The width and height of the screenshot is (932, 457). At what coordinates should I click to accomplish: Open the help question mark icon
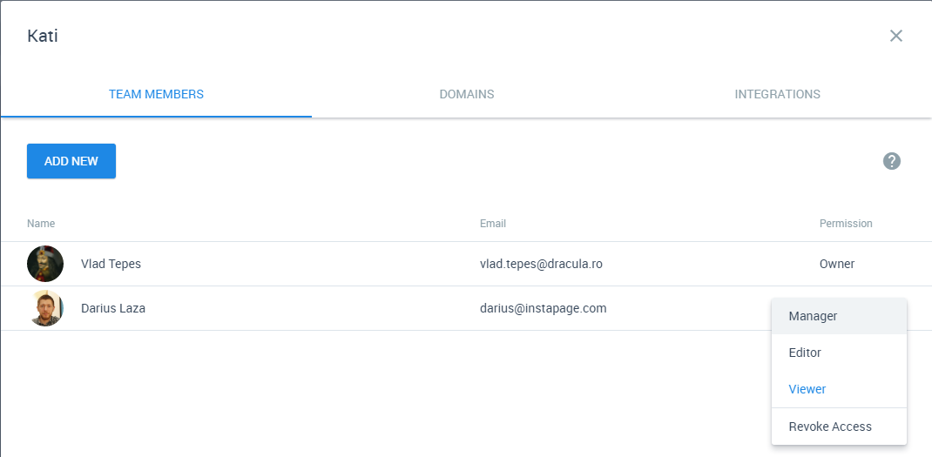click(x=892, y=161)
